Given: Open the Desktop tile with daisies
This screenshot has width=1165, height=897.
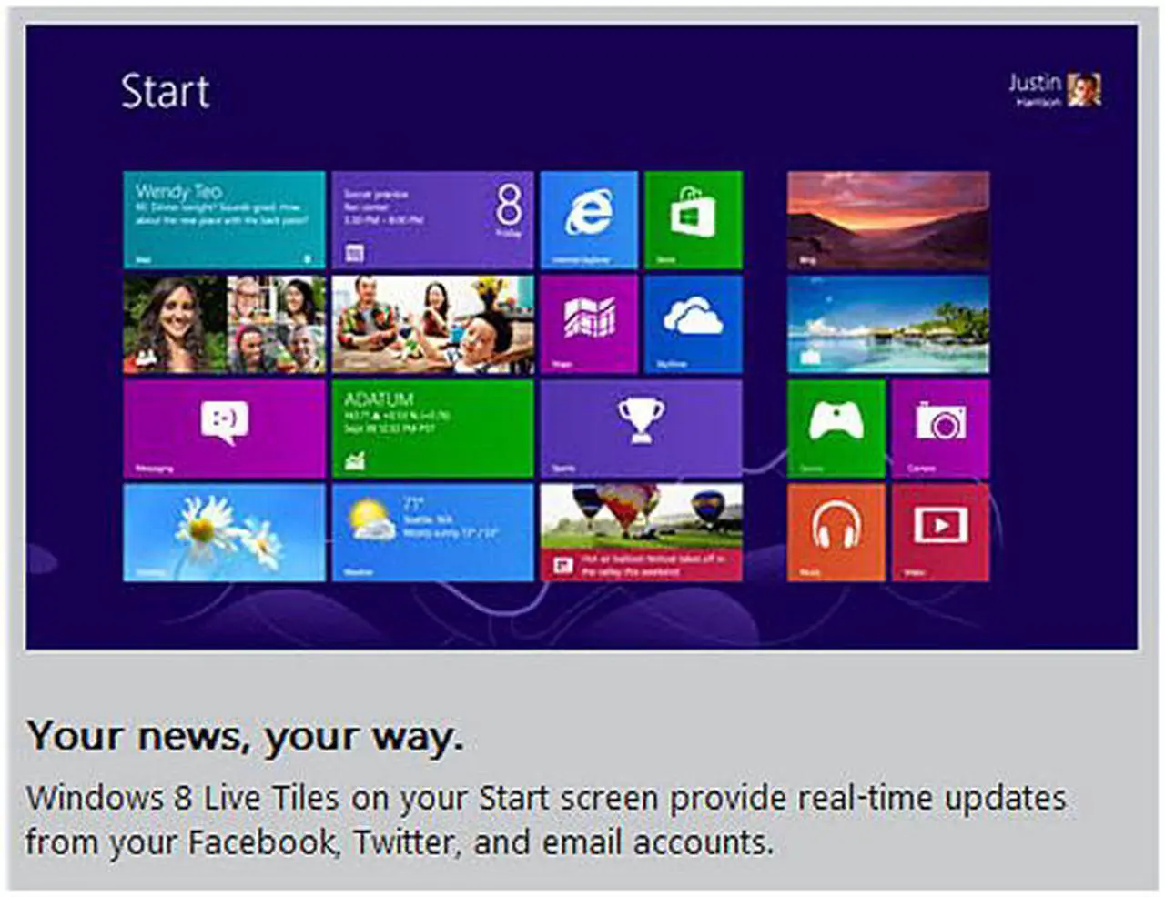Looking at the screenshot, I should click(224, 532).
